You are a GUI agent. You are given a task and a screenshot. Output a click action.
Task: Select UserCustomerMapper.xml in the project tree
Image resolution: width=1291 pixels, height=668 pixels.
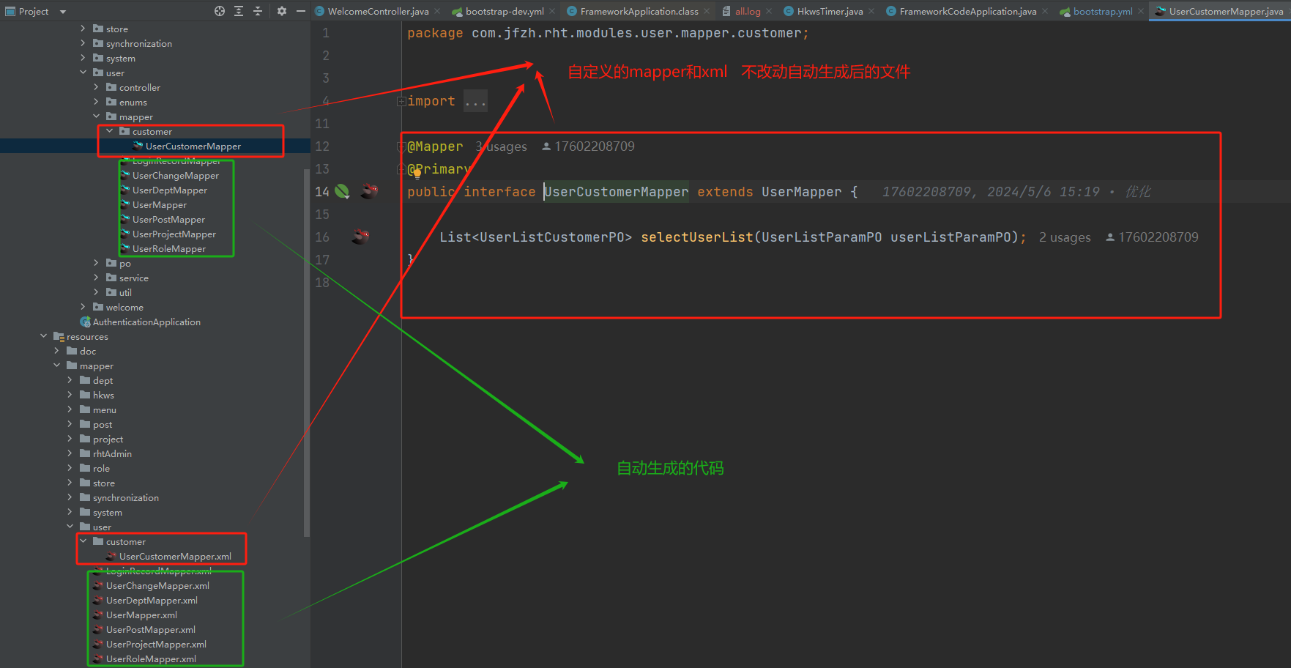[175, 556]
